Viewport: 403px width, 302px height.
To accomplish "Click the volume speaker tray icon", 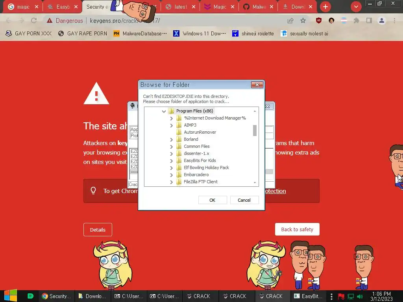I will (360, 296).
